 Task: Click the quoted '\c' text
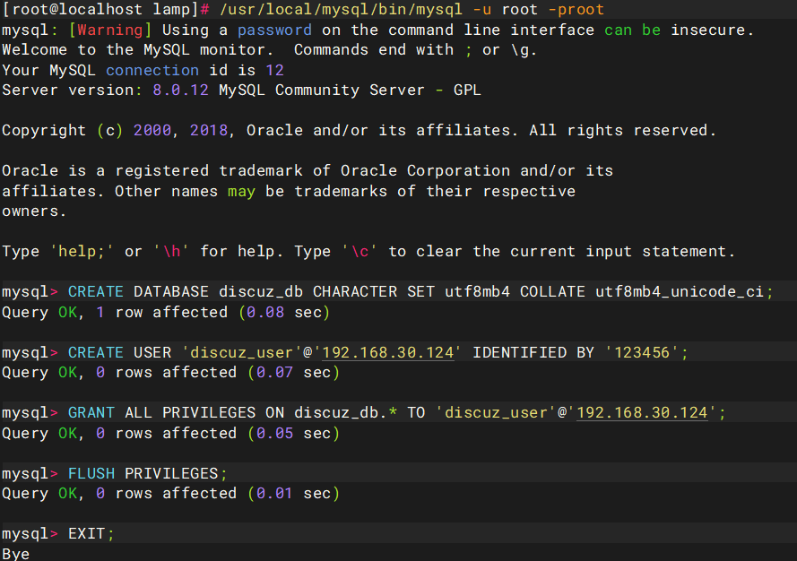[360, 251]
